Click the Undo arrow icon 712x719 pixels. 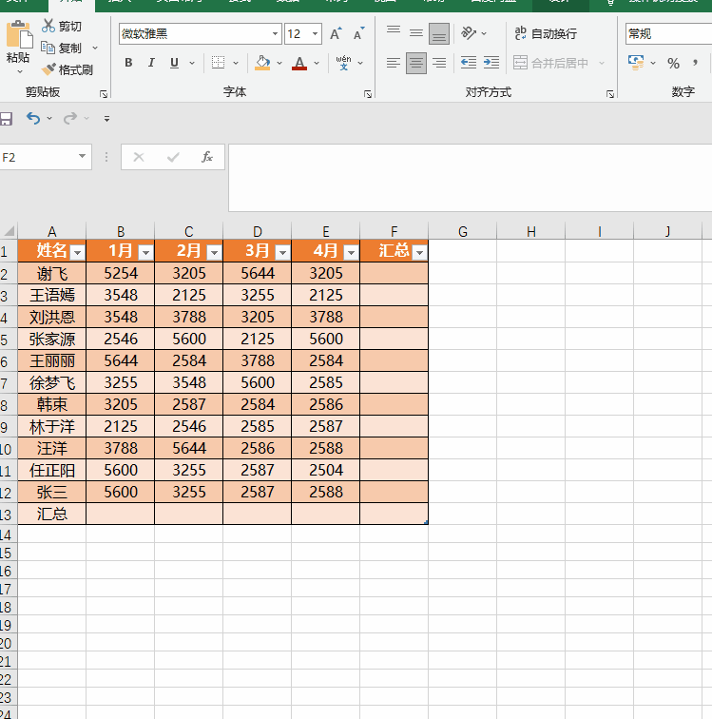point(33,118)
